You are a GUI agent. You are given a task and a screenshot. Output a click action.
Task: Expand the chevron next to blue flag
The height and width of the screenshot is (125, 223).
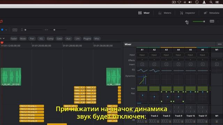click(6, 30)
